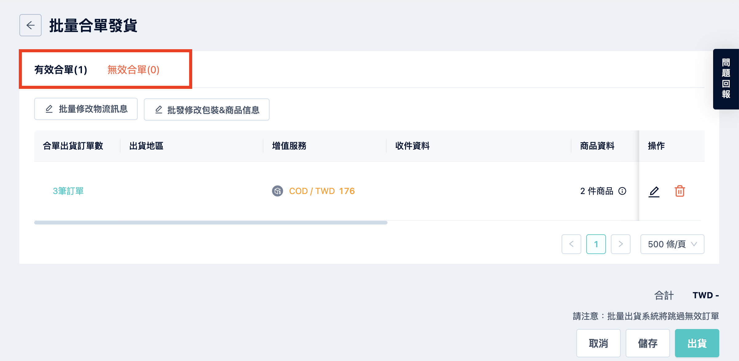
Task: Switch to 有效合單(1) tab
Action: coord(61,70)
